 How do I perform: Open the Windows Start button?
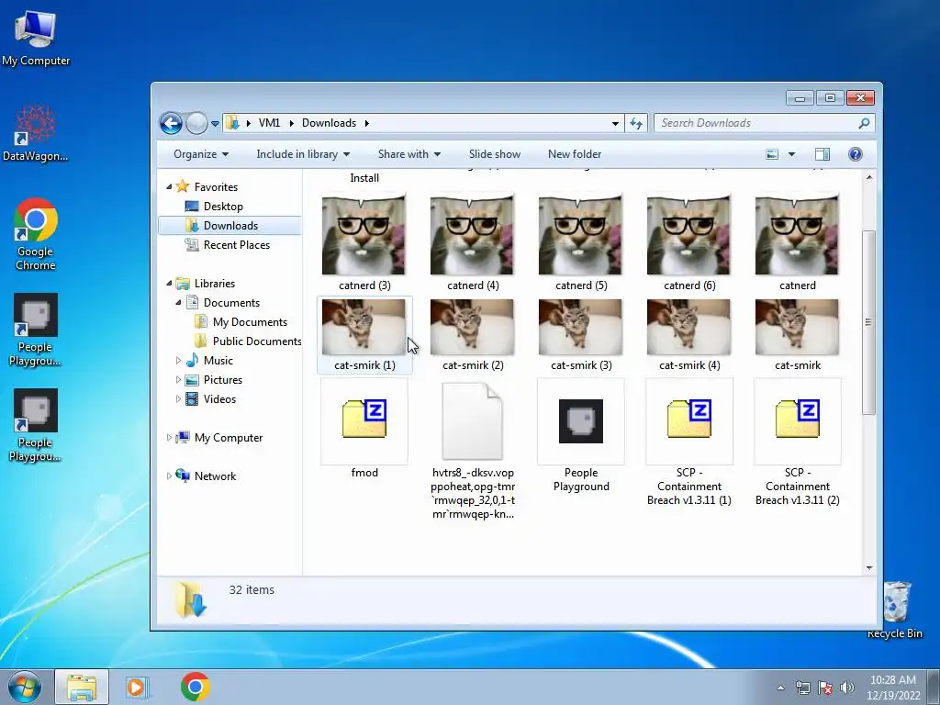point(24,687)
